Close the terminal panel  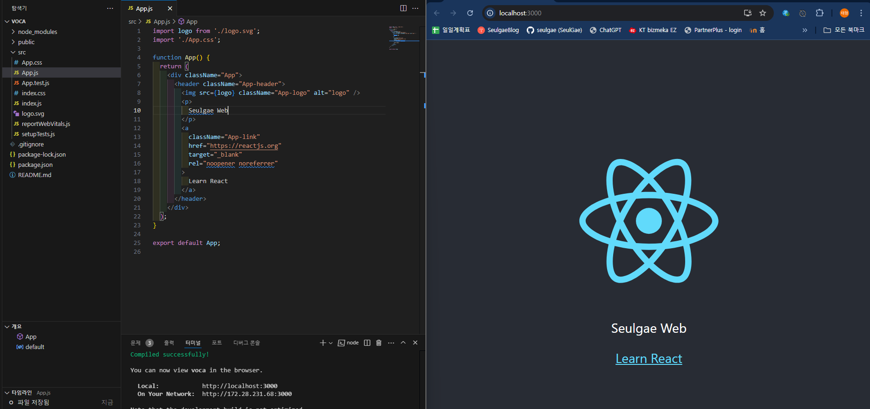[415, 343]
